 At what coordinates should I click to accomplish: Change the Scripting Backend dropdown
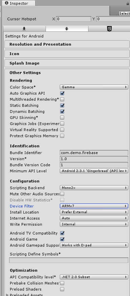click(94, 188)
